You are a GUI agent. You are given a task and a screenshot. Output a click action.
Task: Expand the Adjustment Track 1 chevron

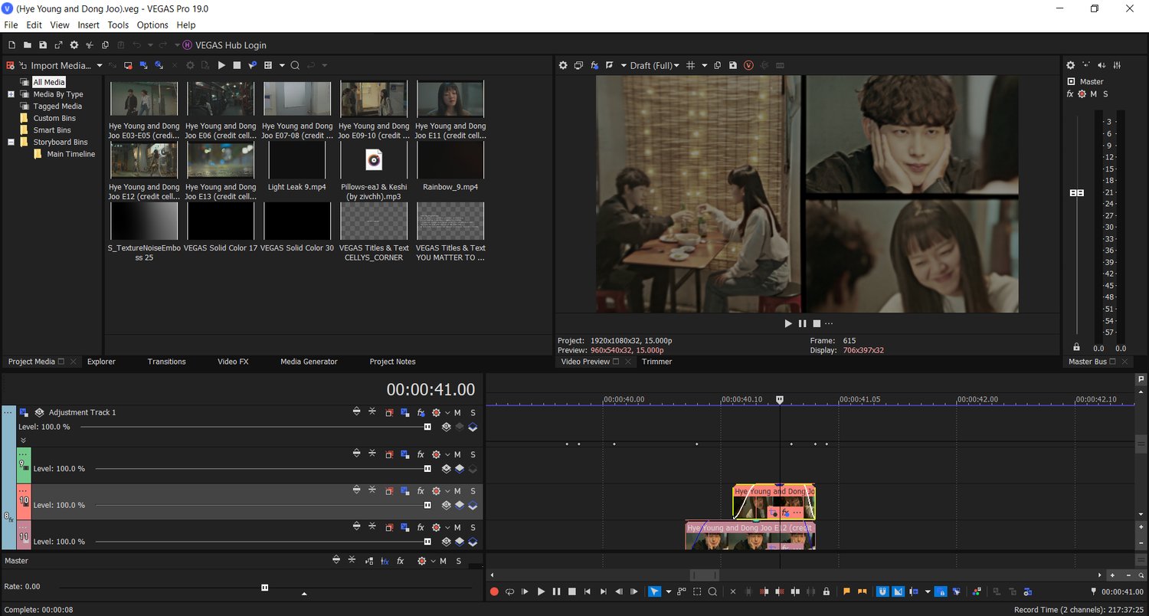(23, 440)
